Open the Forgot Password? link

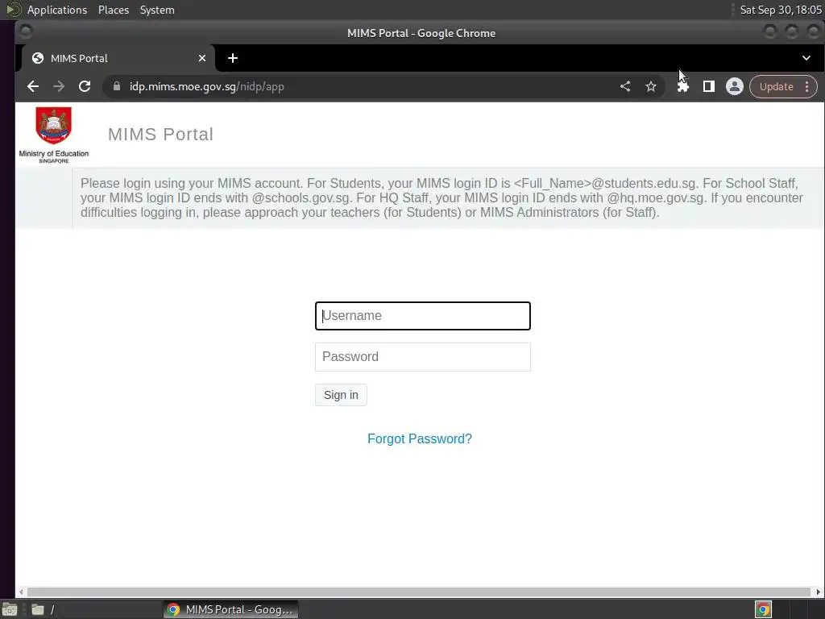point(419,438)
